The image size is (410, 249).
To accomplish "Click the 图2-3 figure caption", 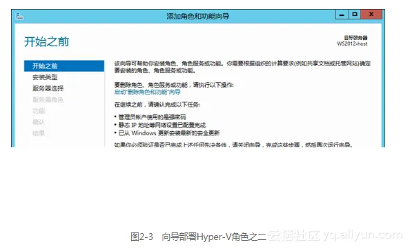I will point(198,237).
